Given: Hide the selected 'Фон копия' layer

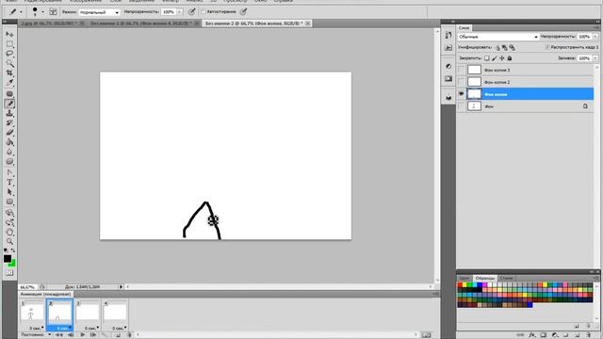Looking at the screenshot, I should [x=461, y=94].
